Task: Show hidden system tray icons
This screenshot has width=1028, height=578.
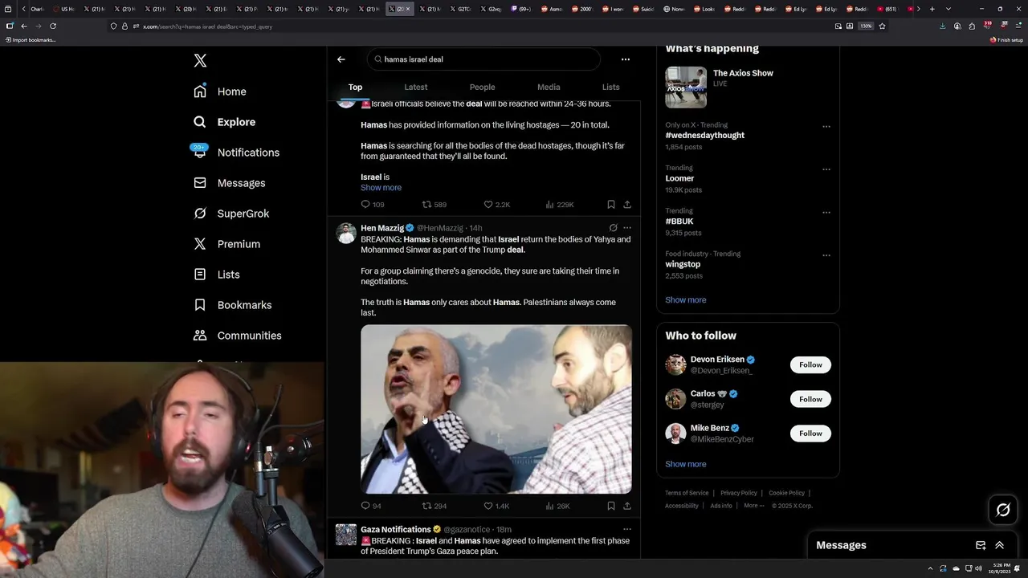Action: point(930,568)
